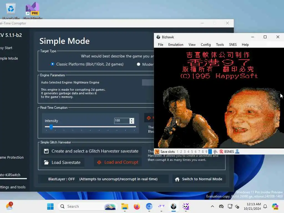This screenshot has width=284, height=213.
Task: Open the Easy Start sidebar item
Action: click(6, 48)
